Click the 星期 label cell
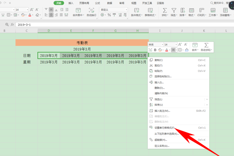 pyautogui.click(x=27, y=62)
